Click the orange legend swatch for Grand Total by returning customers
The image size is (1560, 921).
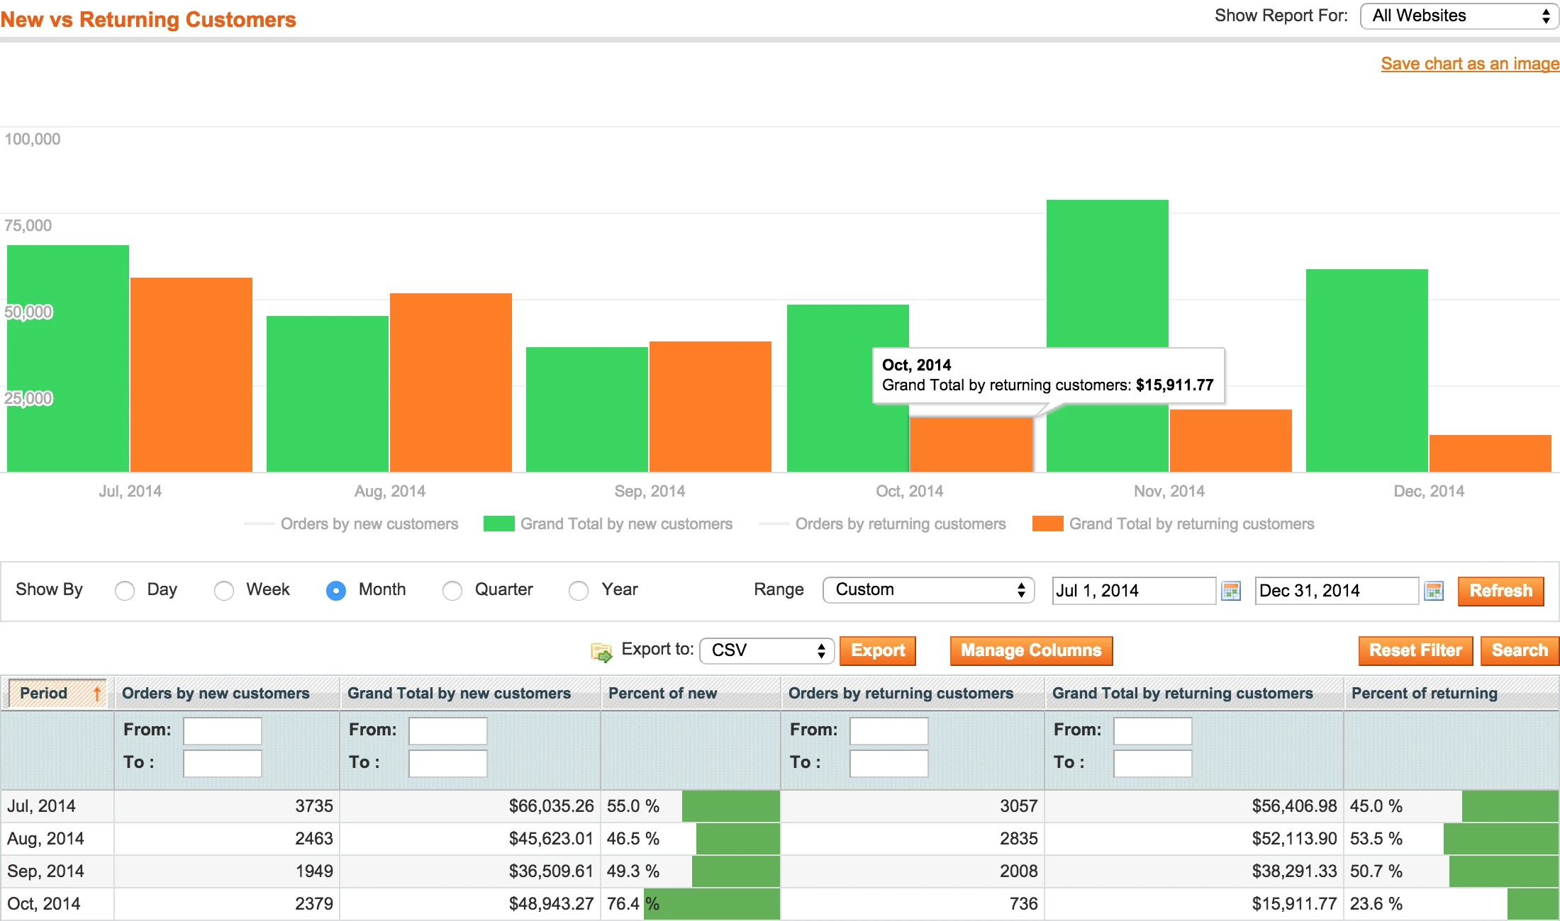1049,524
